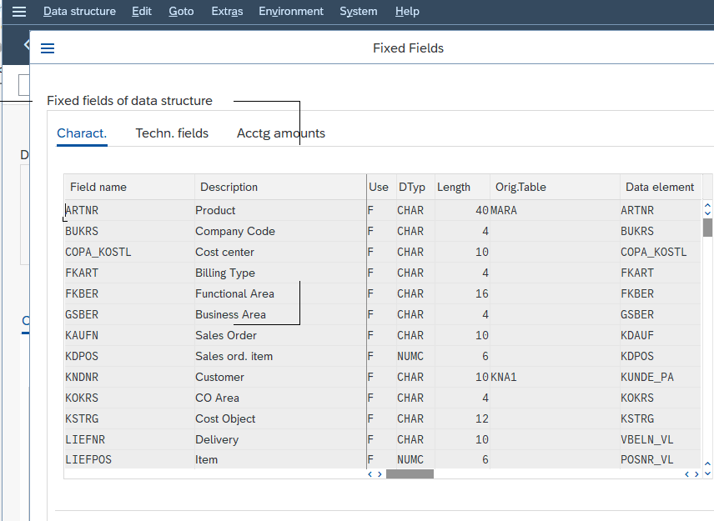Select the FKBER cell in Field name column
The height and width of the screenshot is (521, 714).
coord(129,294)
